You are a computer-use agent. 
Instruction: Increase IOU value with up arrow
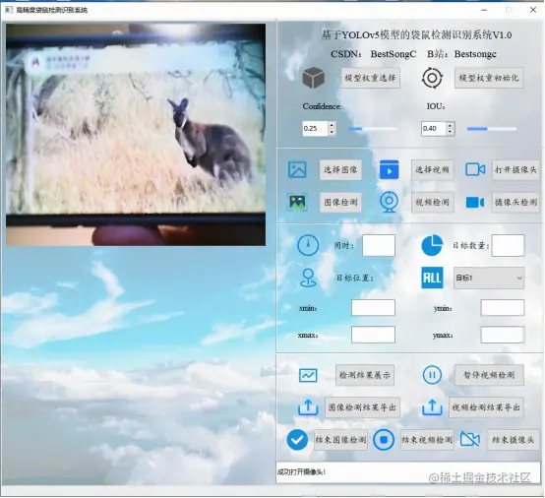(451, 125)
